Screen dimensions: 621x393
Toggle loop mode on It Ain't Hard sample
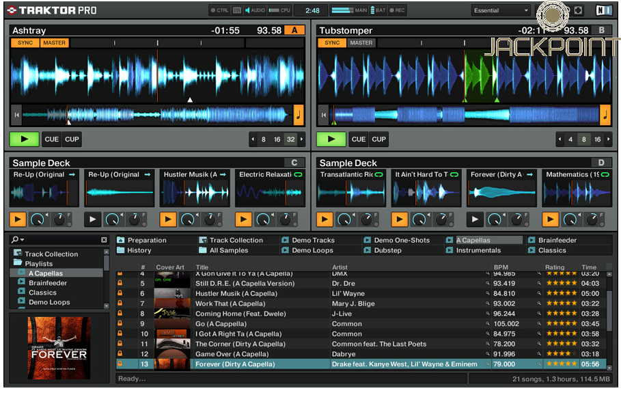(454, 174)
